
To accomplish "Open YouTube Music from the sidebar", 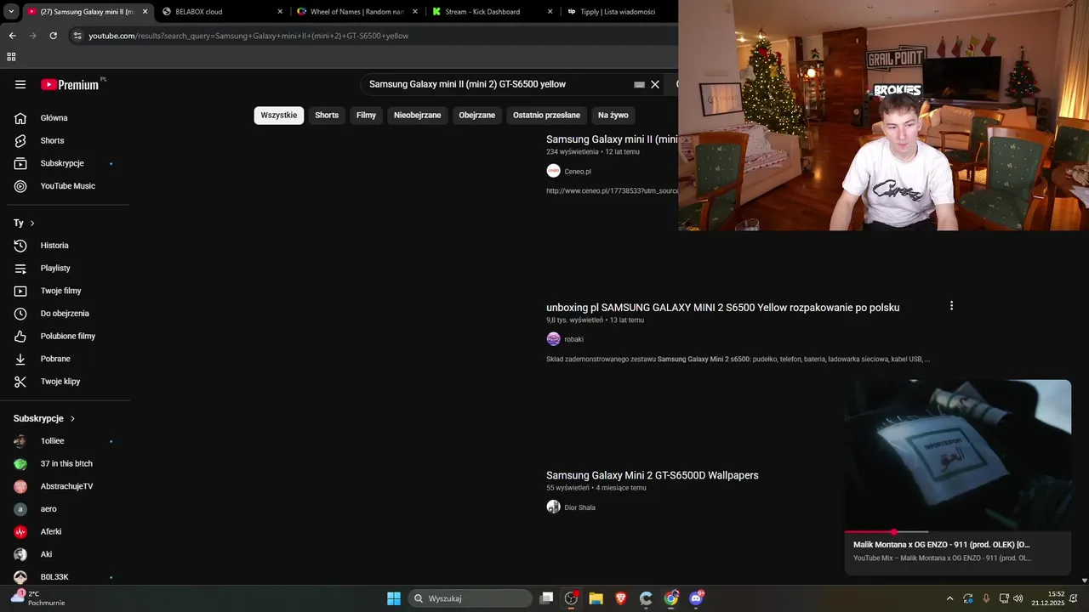I will [67, 186].
